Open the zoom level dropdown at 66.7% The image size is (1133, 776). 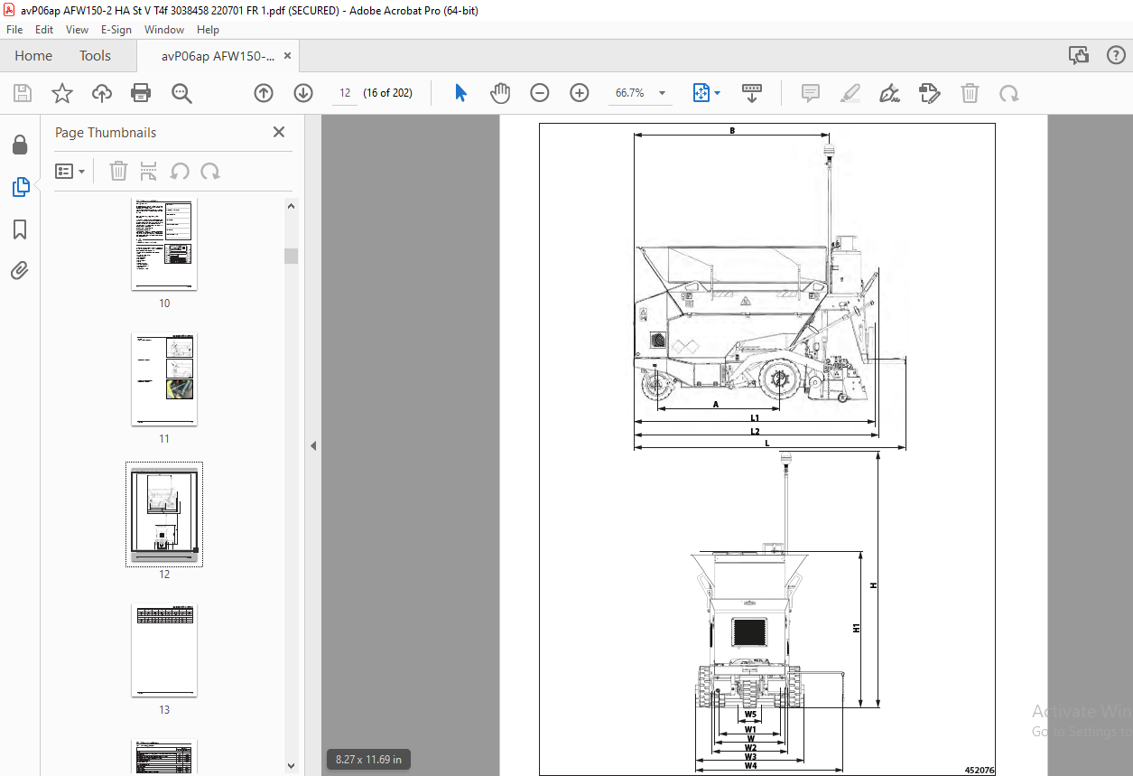click(662, 93)
